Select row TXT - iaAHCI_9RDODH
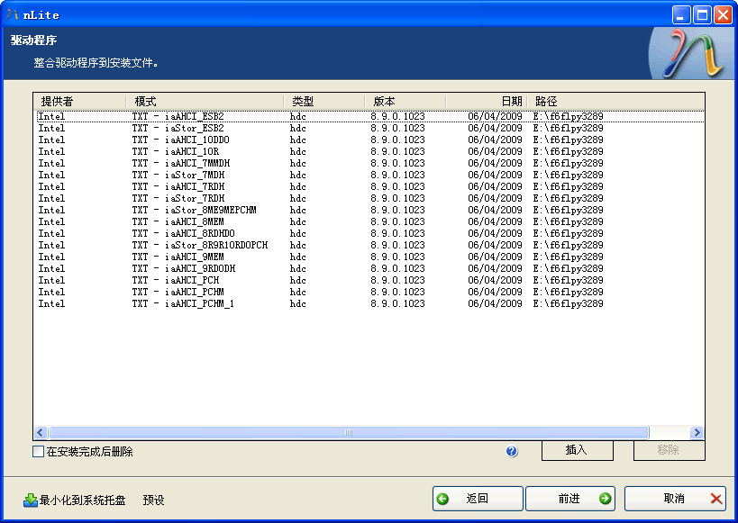 tap(370, 268)
